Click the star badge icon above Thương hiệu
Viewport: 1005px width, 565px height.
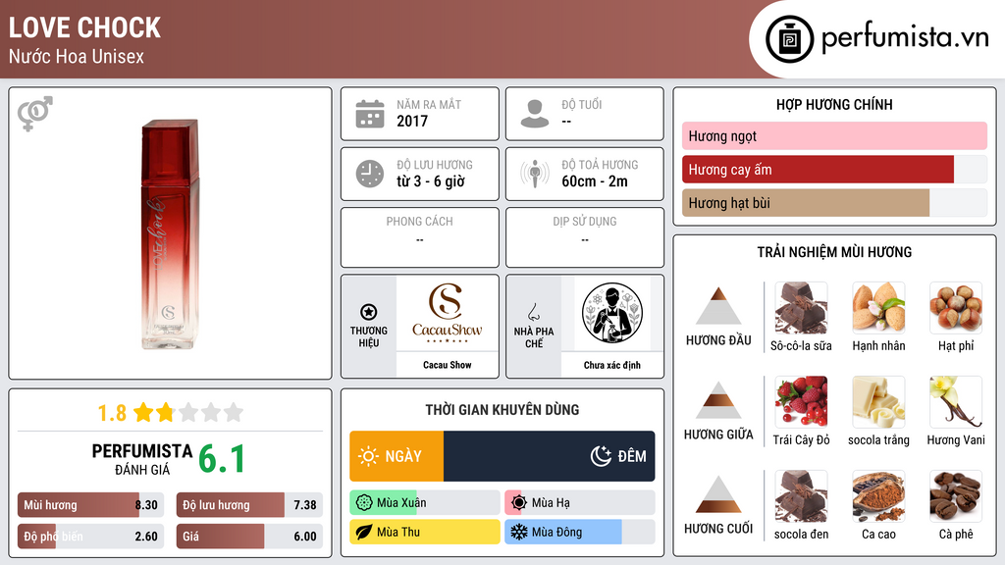369,312
